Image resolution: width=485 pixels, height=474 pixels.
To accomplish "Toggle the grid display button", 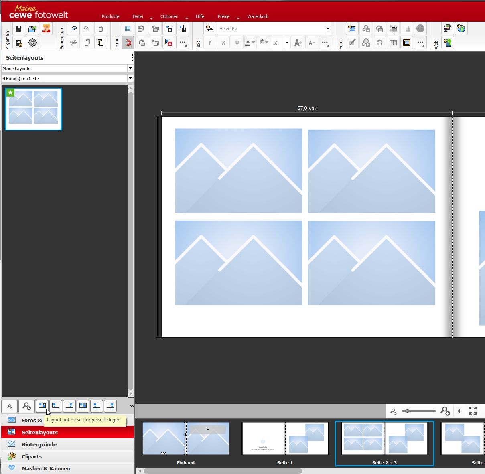I will 128,29.
